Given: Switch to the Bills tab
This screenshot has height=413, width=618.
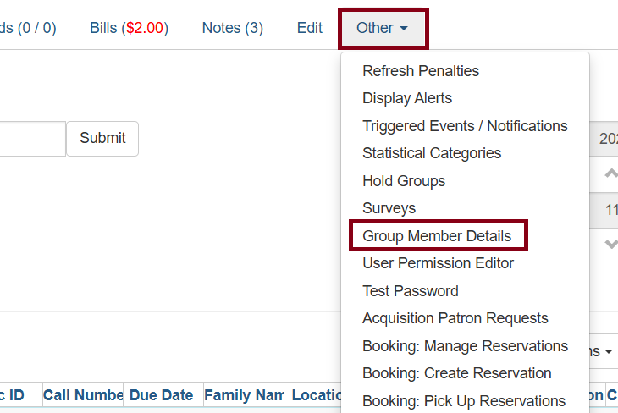Looking at the screenshot, I should click(x=129, y=28).
